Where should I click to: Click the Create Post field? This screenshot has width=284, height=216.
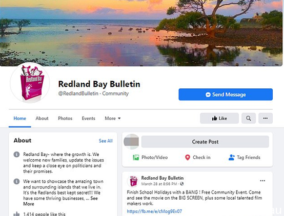(x=205, y=142)
